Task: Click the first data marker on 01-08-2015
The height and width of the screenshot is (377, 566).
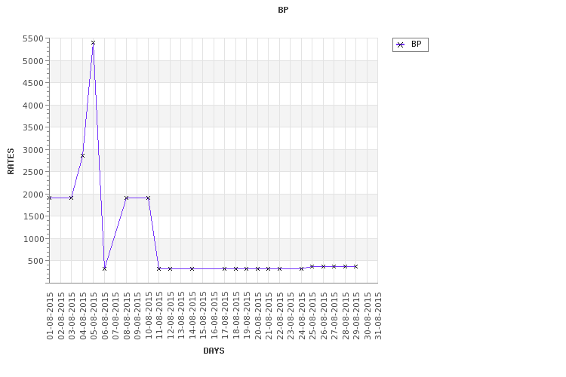Action: point(50,198)
